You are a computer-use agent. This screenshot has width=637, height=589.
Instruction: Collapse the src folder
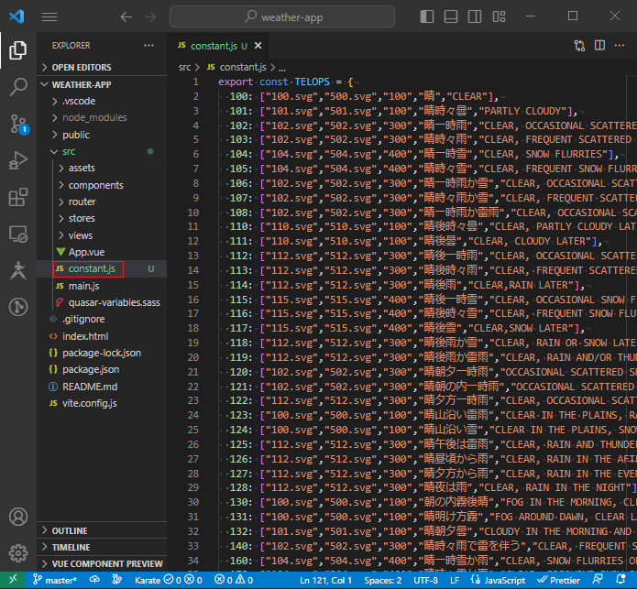coord(102,151)
